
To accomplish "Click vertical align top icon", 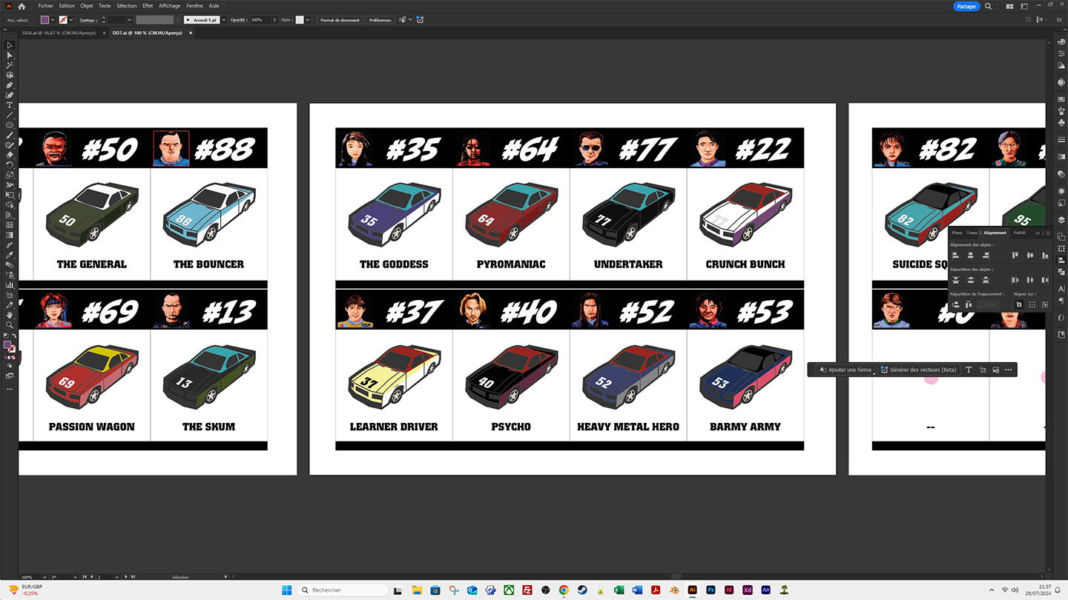I will coord(1014,256).
